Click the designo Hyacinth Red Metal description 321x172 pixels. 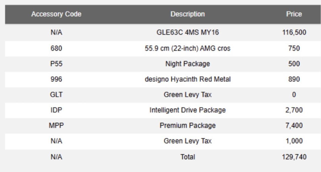(x=188, y=79)
